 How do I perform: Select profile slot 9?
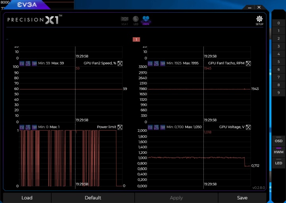point(278,93)
